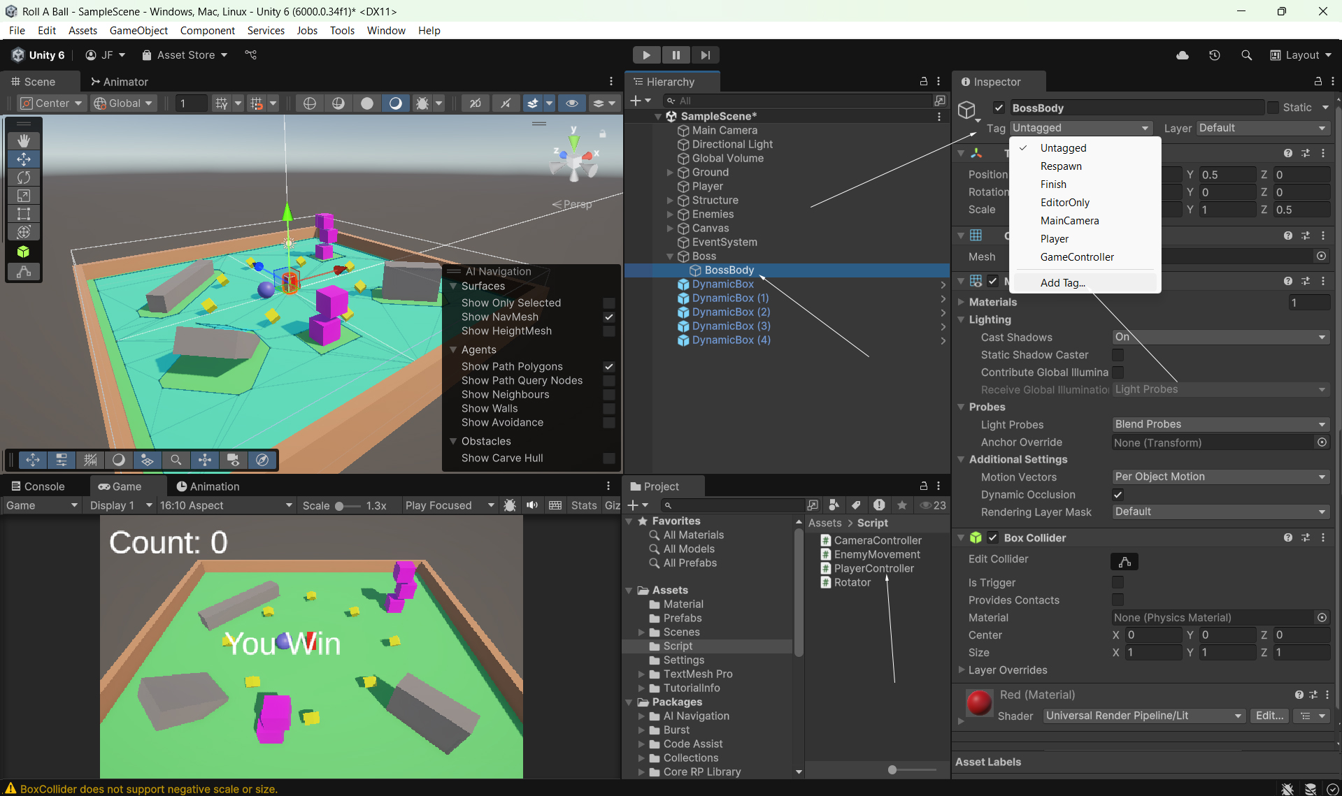This screenshot has width=1342, height=796.
Task: Open the Unity Cloud icon
Action: pyautogui.click(x=1183, y=55)
